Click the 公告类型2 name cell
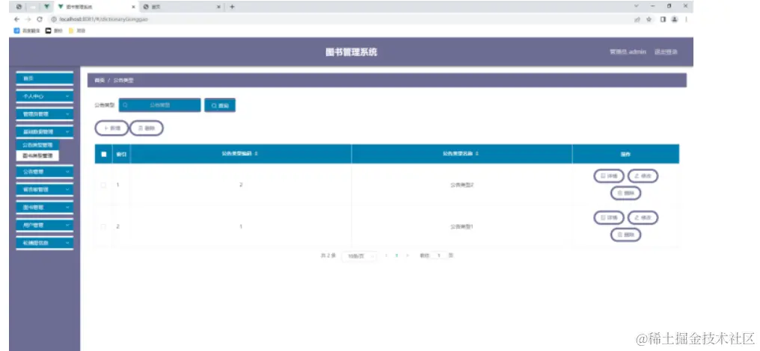Screen dimensions: 760x351 (x=462, y=185)
